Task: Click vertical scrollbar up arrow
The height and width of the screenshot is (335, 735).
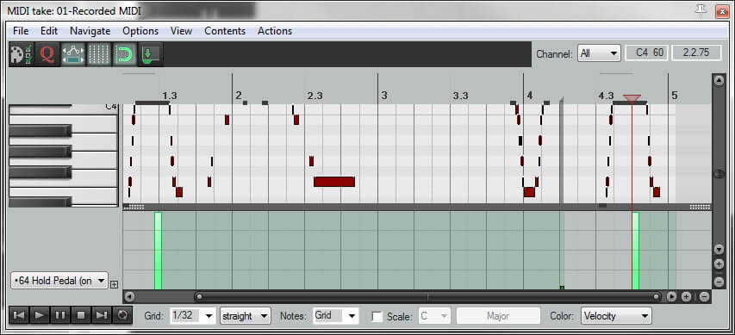Action: point(719,81)
